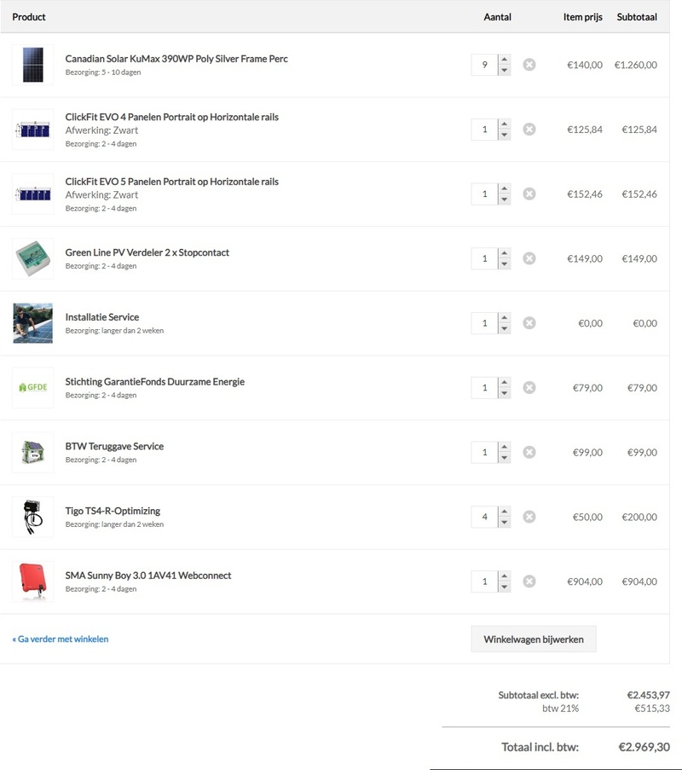The height and width of the screenshot is (770, 682).
Task: Follow the Ga verder met winkelen link
Action: point(61,639)
